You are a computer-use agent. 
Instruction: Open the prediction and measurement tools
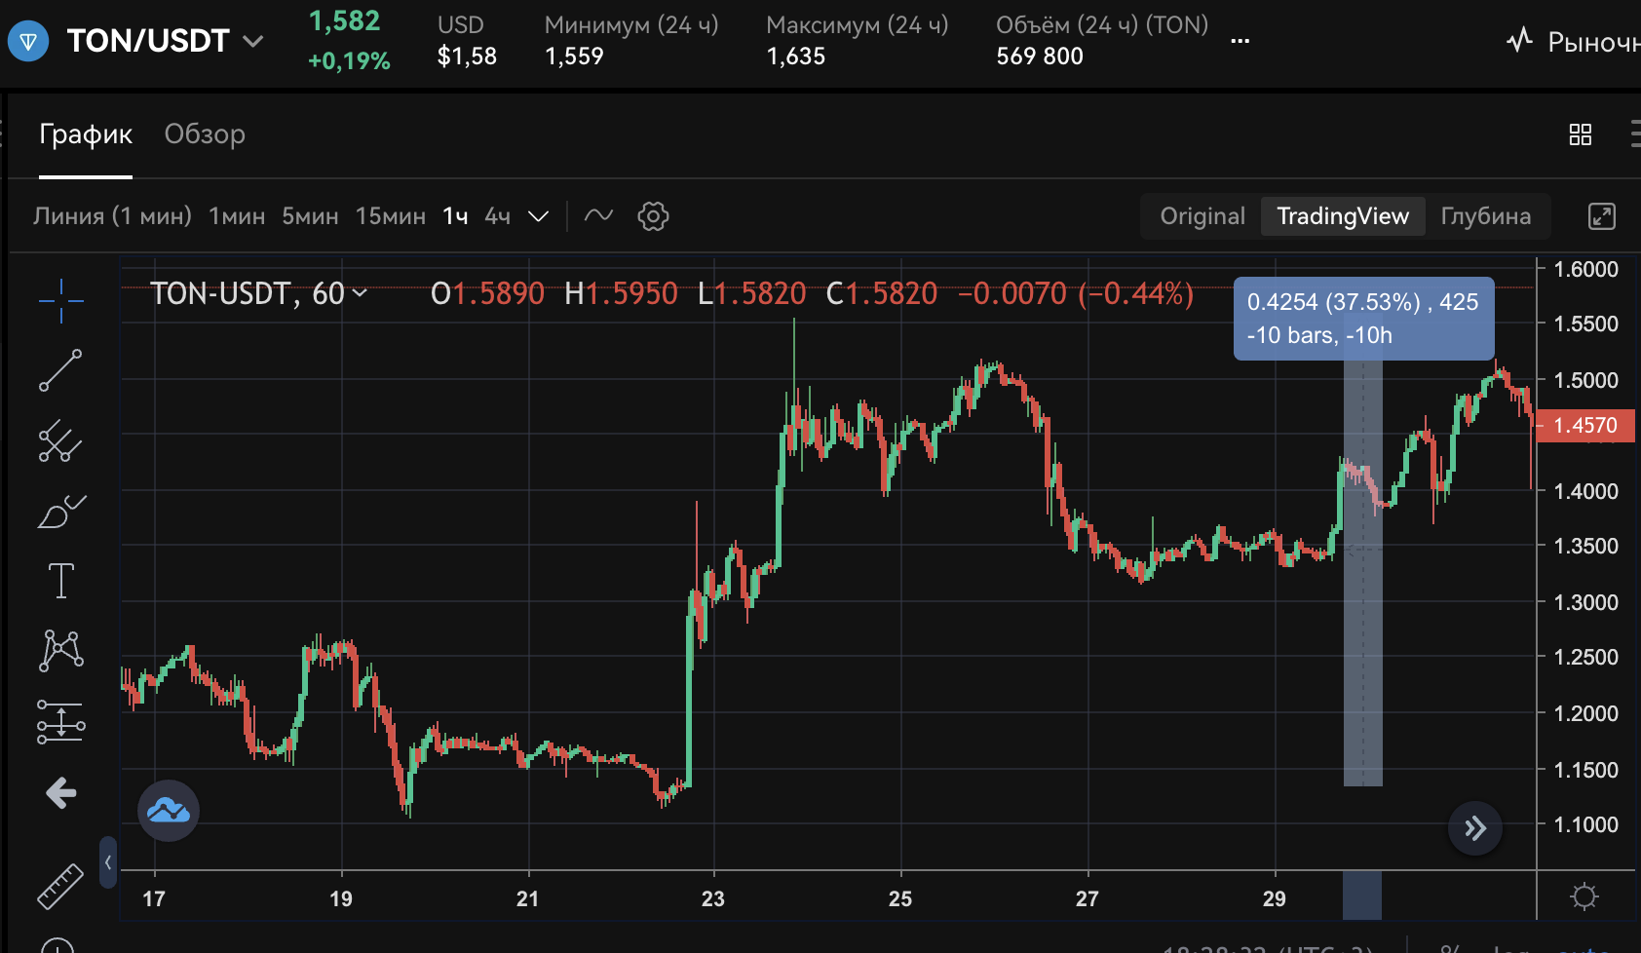tap(60, 722)
